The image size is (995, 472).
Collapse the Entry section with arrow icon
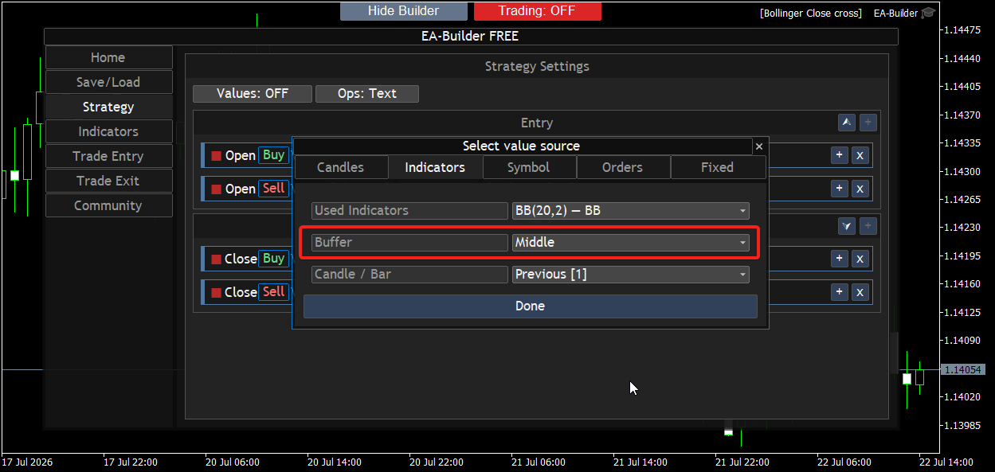847,123
